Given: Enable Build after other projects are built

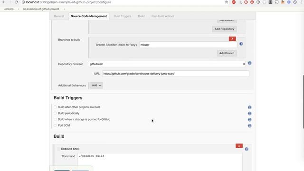Looking at the screenshot, I should (x=55, y=107).
